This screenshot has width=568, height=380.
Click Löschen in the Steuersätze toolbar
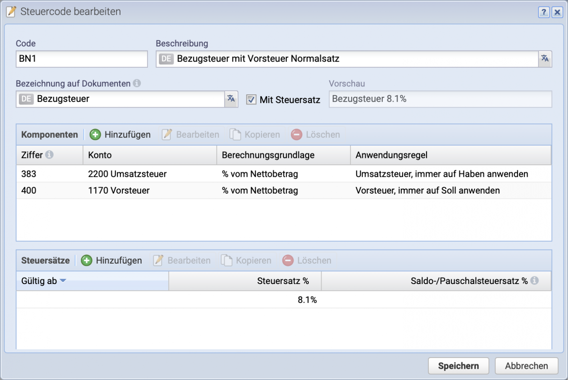click(x=307, y=260)
